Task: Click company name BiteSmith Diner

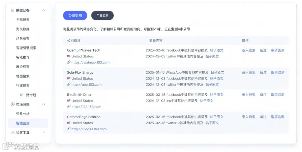Action: tap(79, 95)
